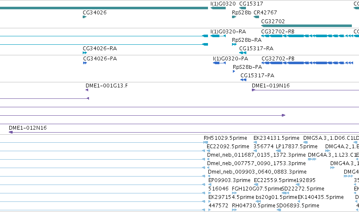Click Dmel_neb_011687_0135_1372.3prime EST label

coord(256,155)
